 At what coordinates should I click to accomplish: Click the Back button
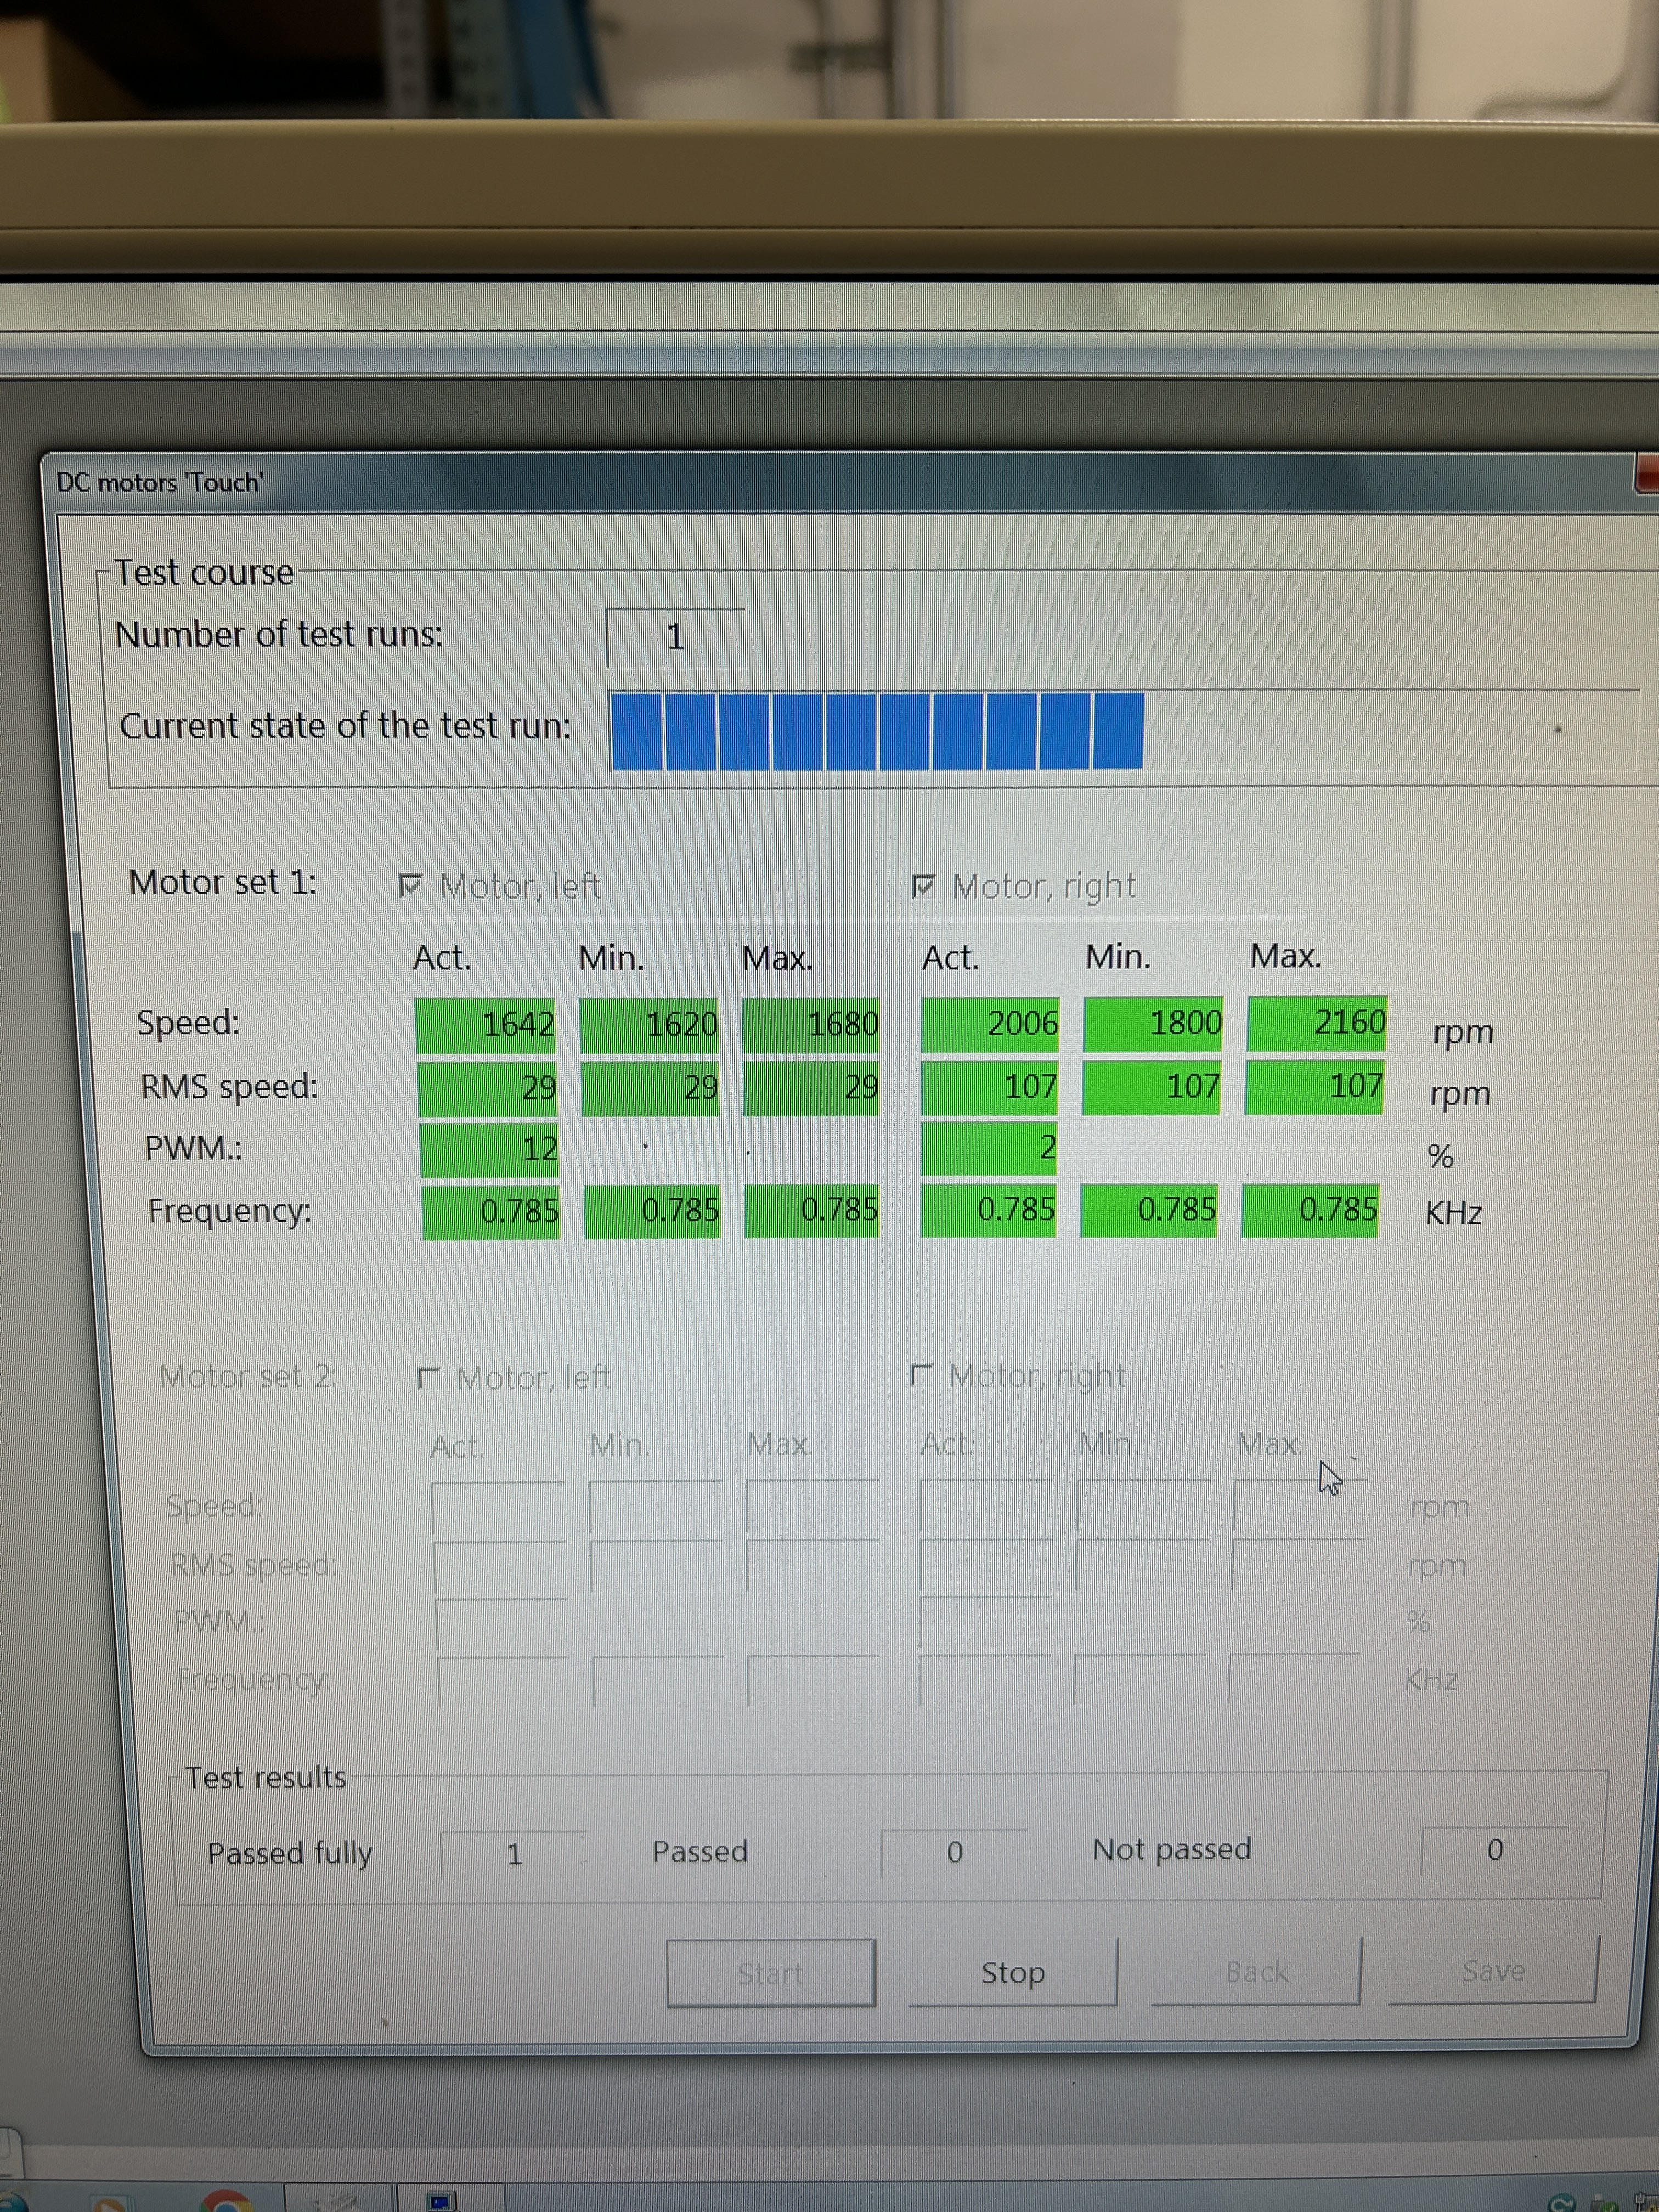coord(1256,1971)
